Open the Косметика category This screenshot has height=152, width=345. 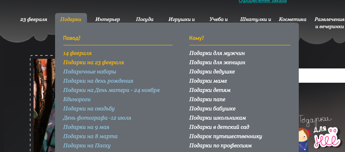point(292,19)
